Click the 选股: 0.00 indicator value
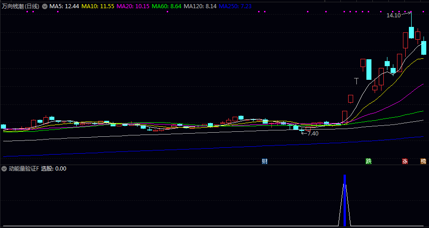Viewport: 429px width, 228px height. point(53,169)
